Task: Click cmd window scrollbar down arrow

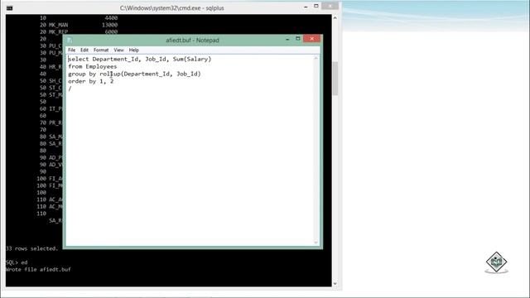Action: [x=335, y=283]
